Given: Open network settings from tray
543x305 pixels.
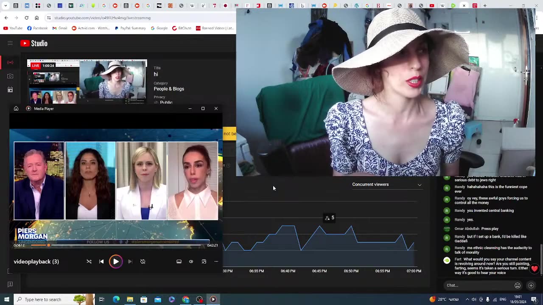Looking at the screenshot, I should tap(495, 299).
